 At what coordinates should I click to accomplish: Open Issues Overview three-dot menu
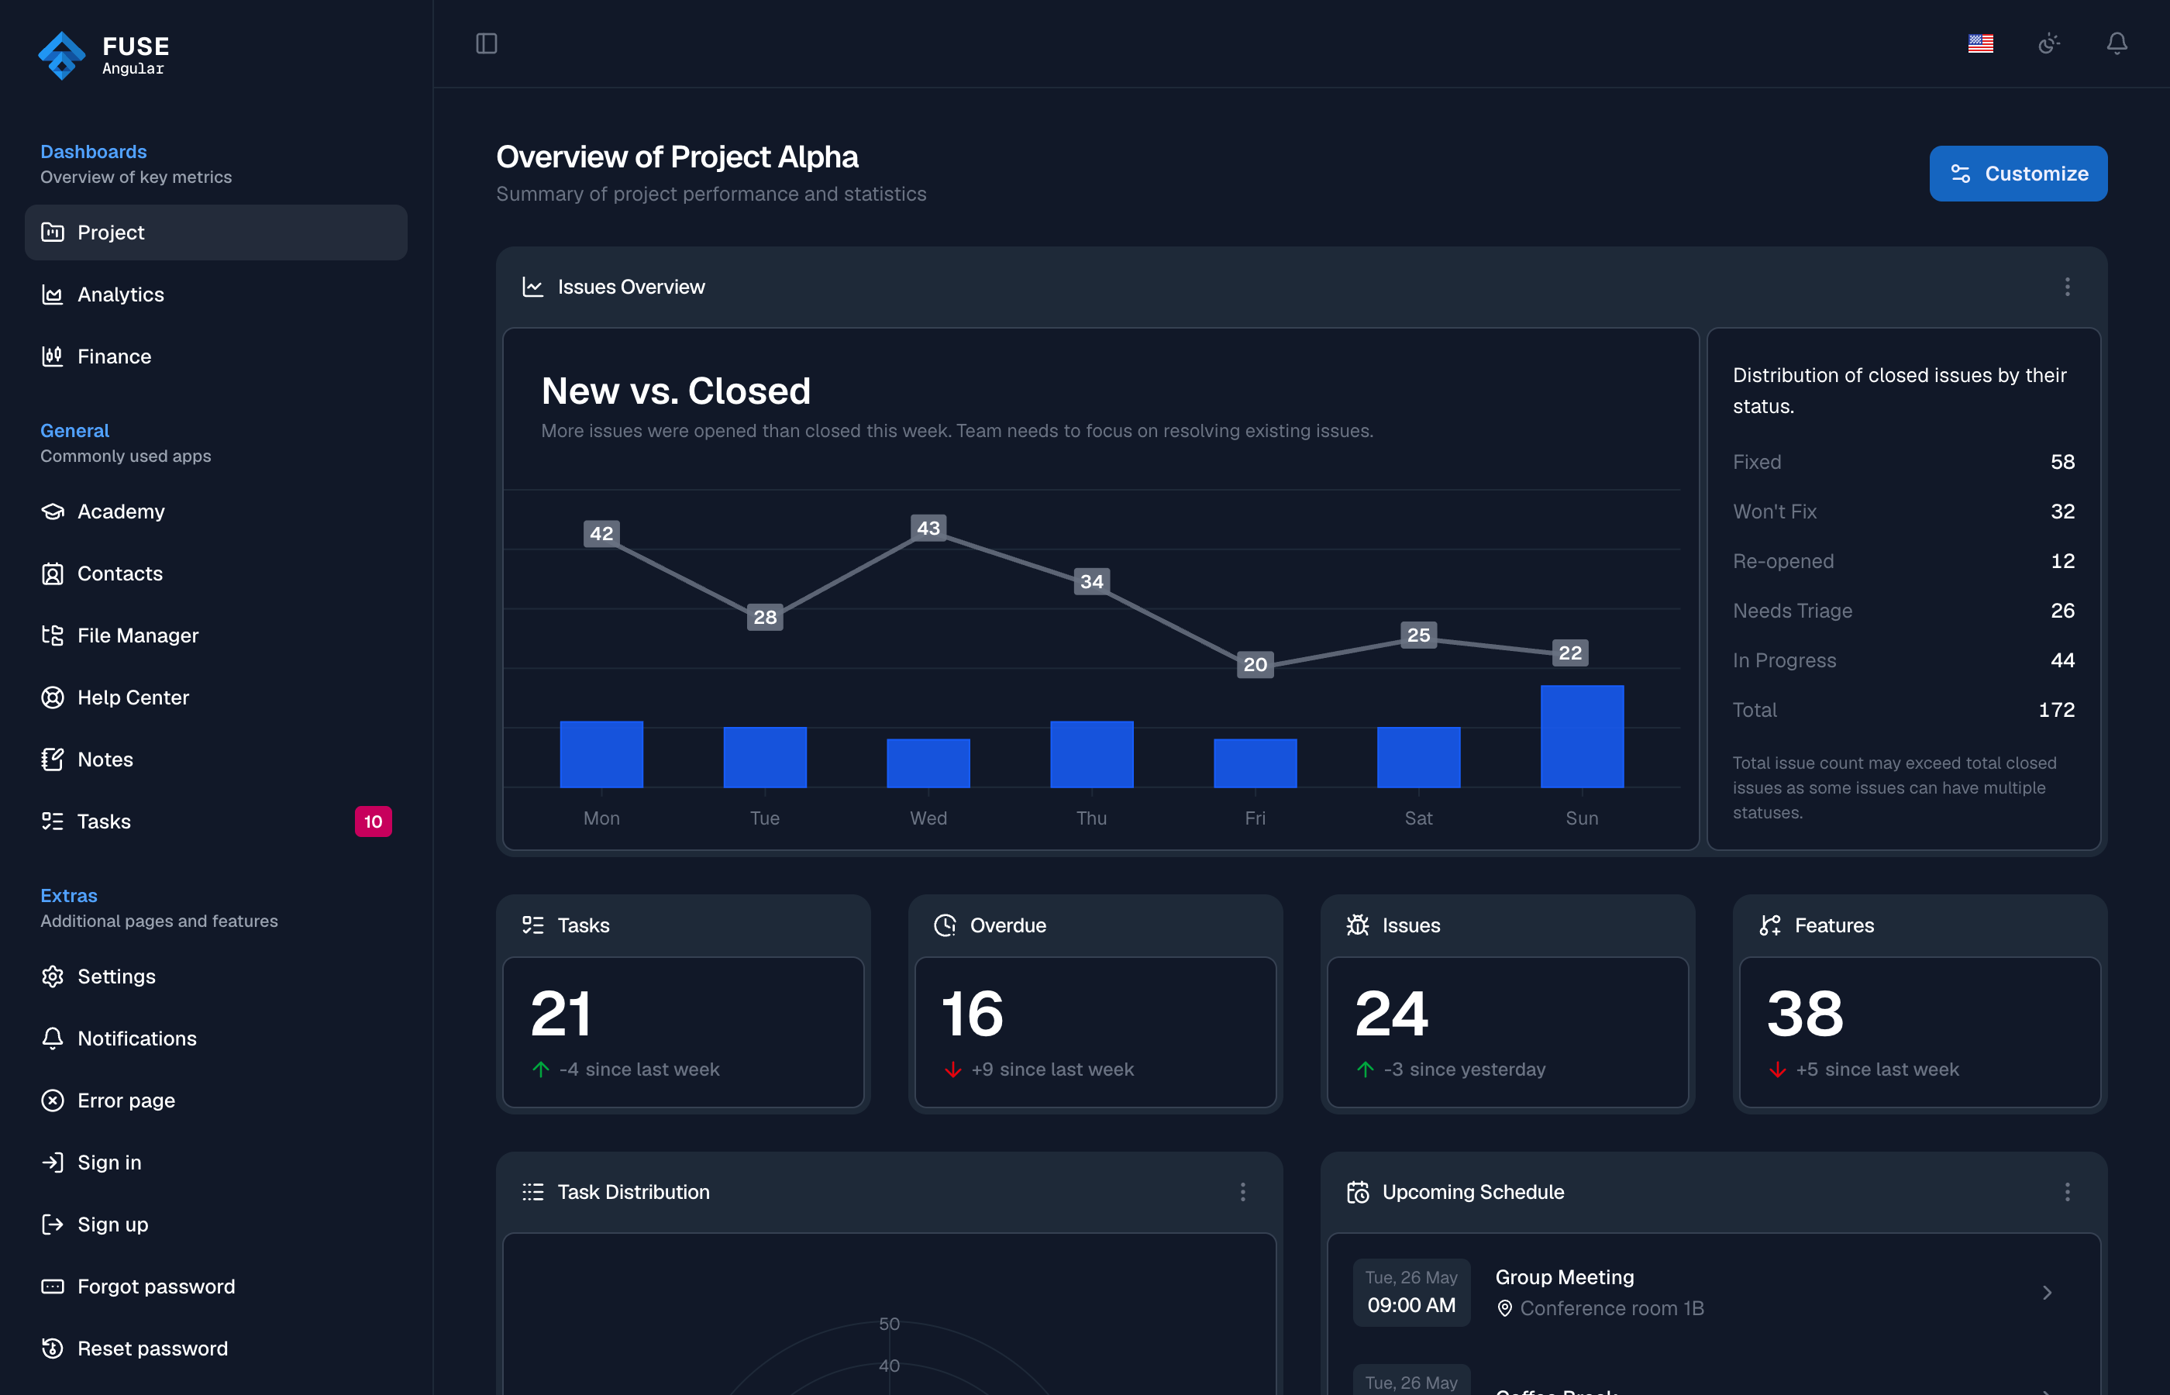click(2067, 288)
